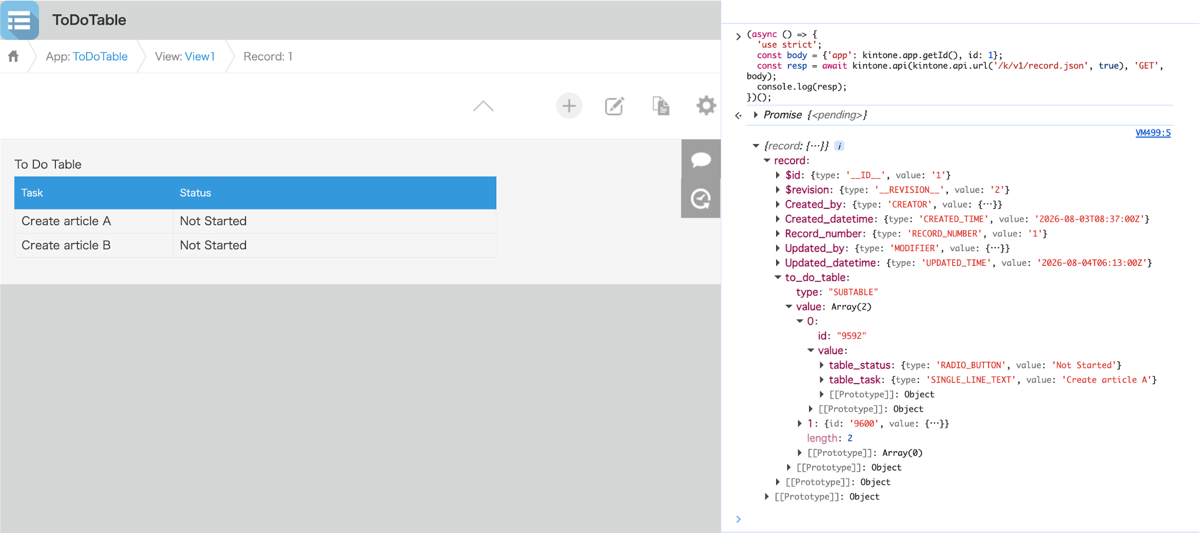Viewport: 1200px width, 533px height.
Task: Expand array item 1 with id '9600'
Action: [x=800, y=424]
